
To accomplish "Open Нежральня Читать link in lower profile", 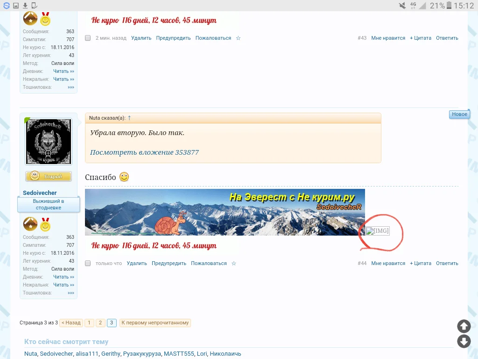I will [63, 285].
